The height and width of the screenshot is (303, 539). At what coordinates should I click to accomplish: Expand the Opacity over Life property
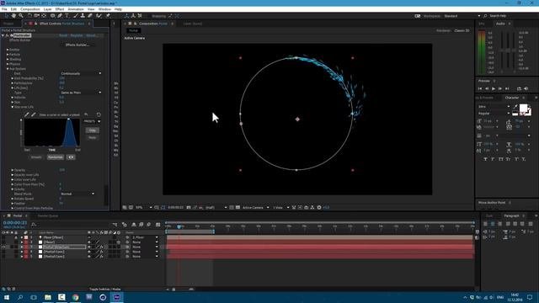point(13,175)
